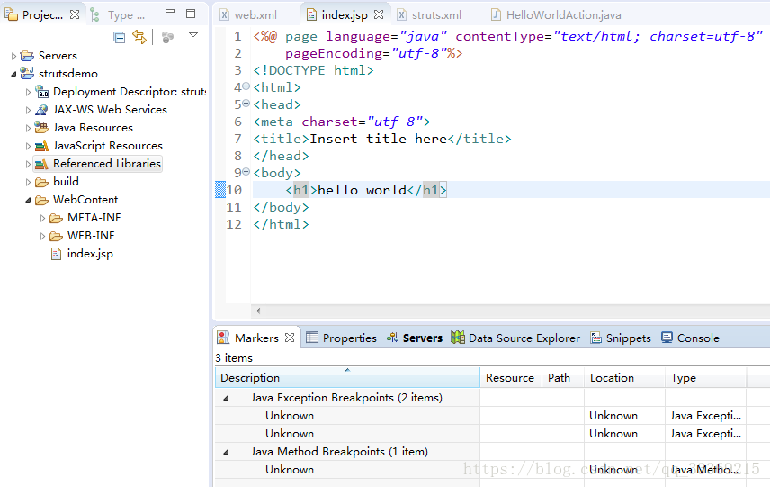770x487 pixels.
Task: Click Deployment Descriptor icon
Action: click(41, 92)
